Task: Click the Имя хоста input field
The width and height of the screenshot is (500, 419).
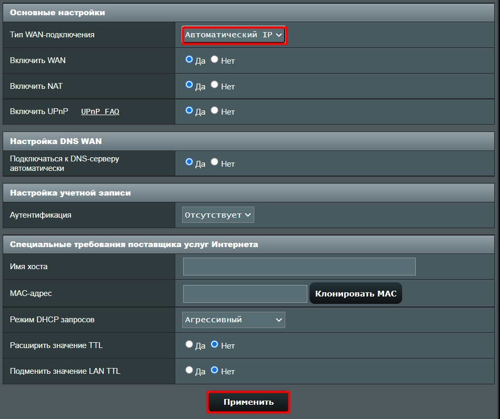Action: coord(299,267)
